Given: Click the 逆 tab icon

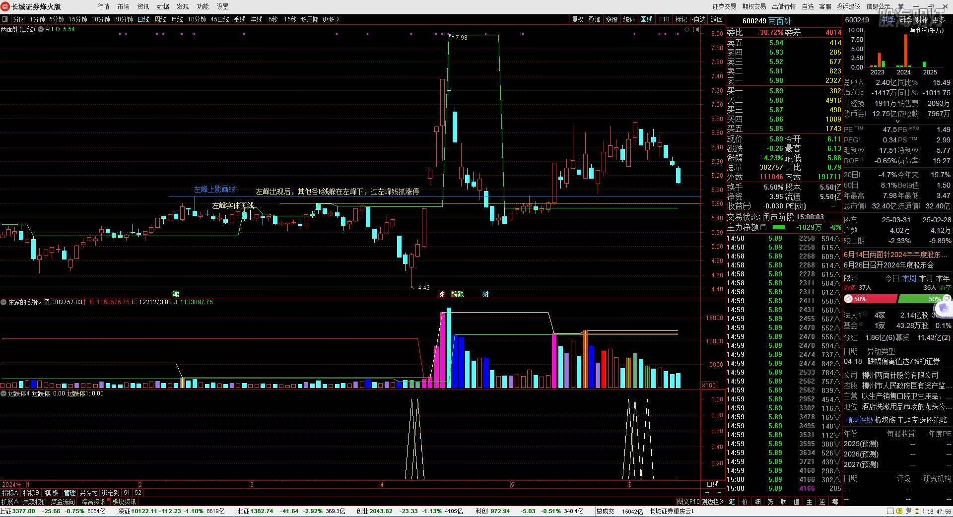Looking at the screenshot, I should pyautogui.click(x=822, y=502).
